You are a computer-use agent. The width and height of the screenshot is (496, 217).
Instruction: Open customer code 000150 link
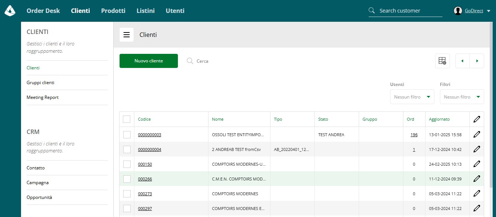(x=145, y=164)
